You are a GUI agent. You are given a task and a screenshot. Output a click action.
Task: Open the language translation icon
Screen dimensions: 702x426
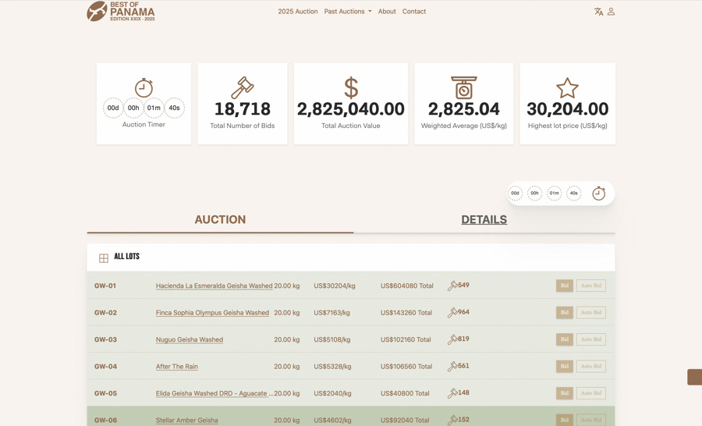pyautogui.click(x=598, y=12)
